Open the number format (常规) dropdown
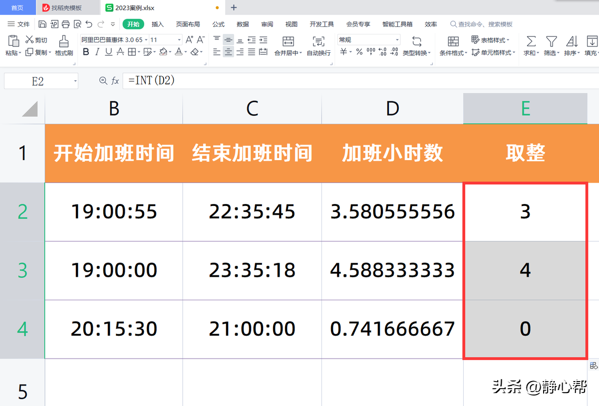 pyautogui.click(x=397, y=40)
